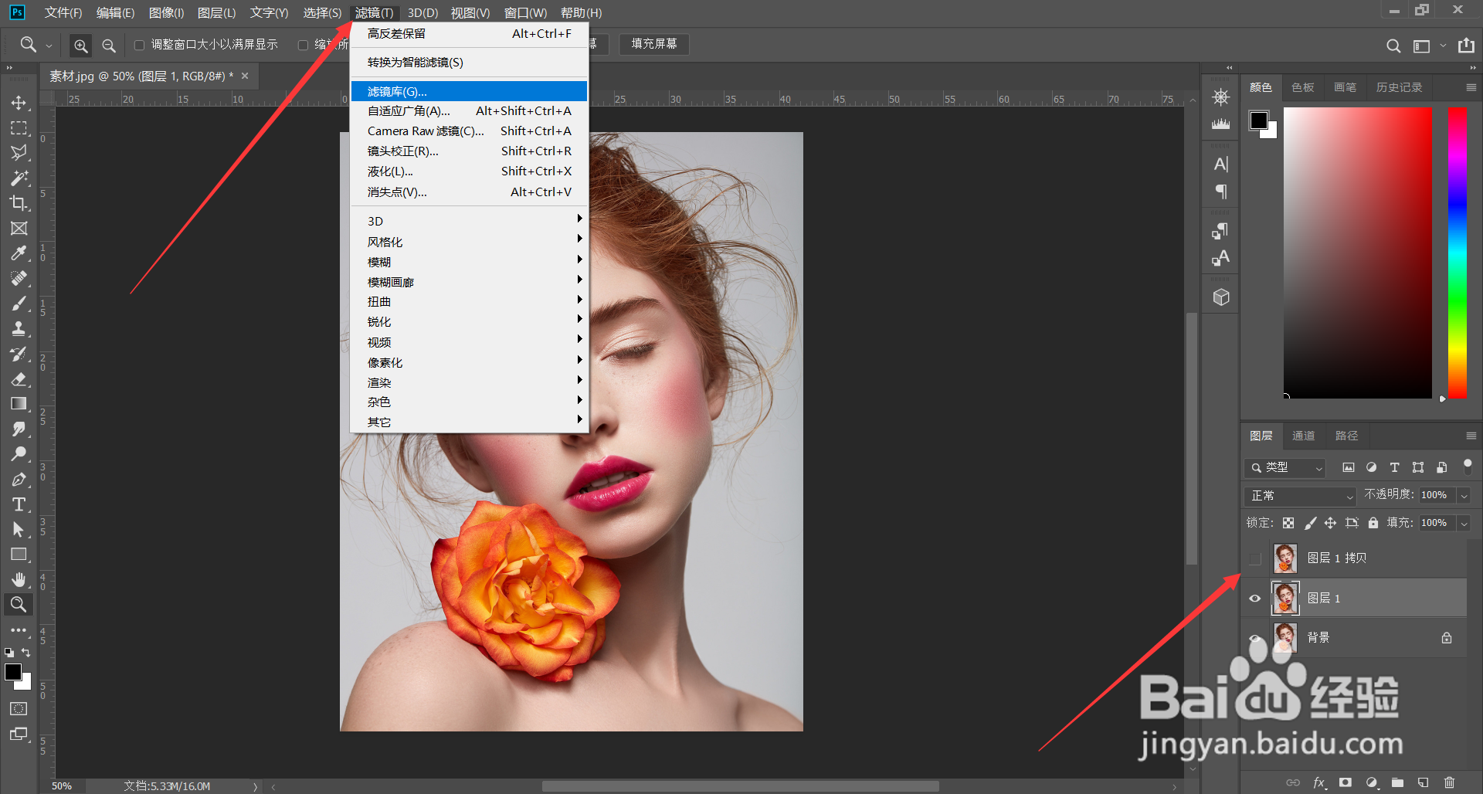Open the 不透明度 slider dropdown arrow

tap(1464, 496)
